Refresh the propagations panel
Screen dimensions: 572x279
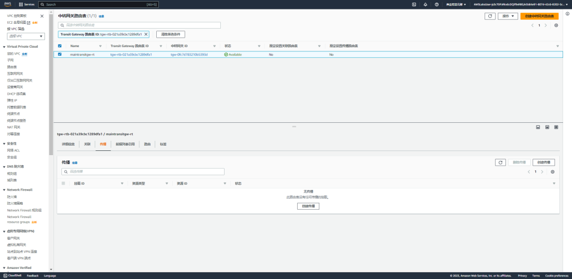click(x=501, y=163)
